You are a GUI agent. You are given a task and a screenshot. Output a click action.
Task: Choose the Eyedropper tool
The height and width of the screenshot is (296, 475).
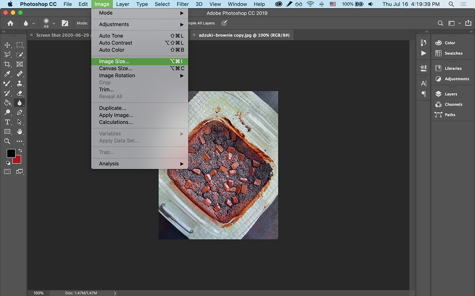pos(7,74)
